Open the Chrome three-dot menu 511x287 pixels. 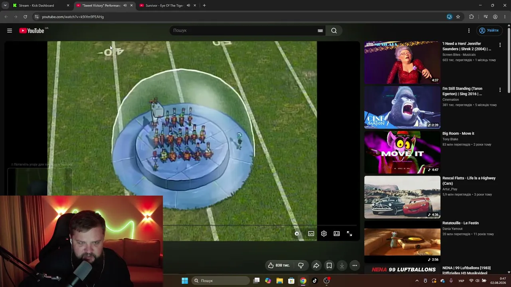(505, 17)
